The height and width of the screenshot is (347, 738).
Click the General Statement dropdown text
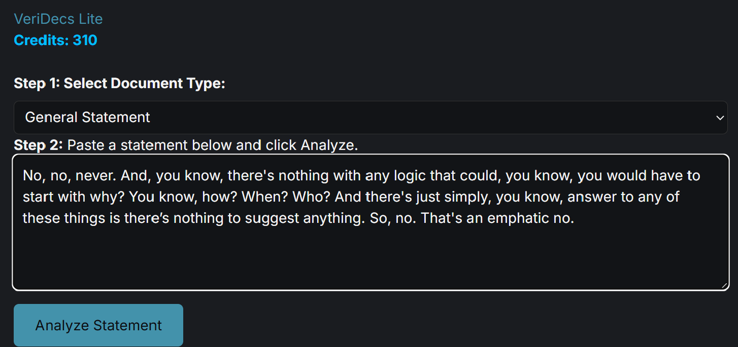coord(87,117)
